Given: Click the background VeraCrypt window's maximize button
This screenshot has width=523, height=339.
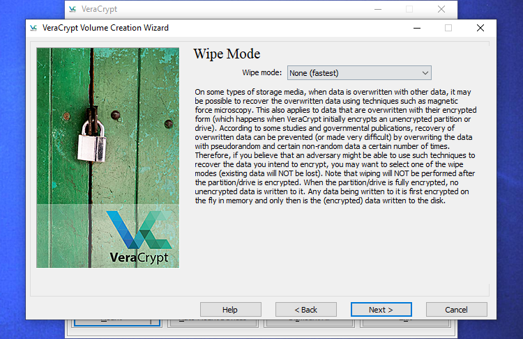Looking at the screenshot, I should click(x=409, y=10).
